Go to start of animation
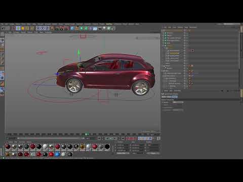This screenshot has height=182, width=243. (x=99, y=139)
